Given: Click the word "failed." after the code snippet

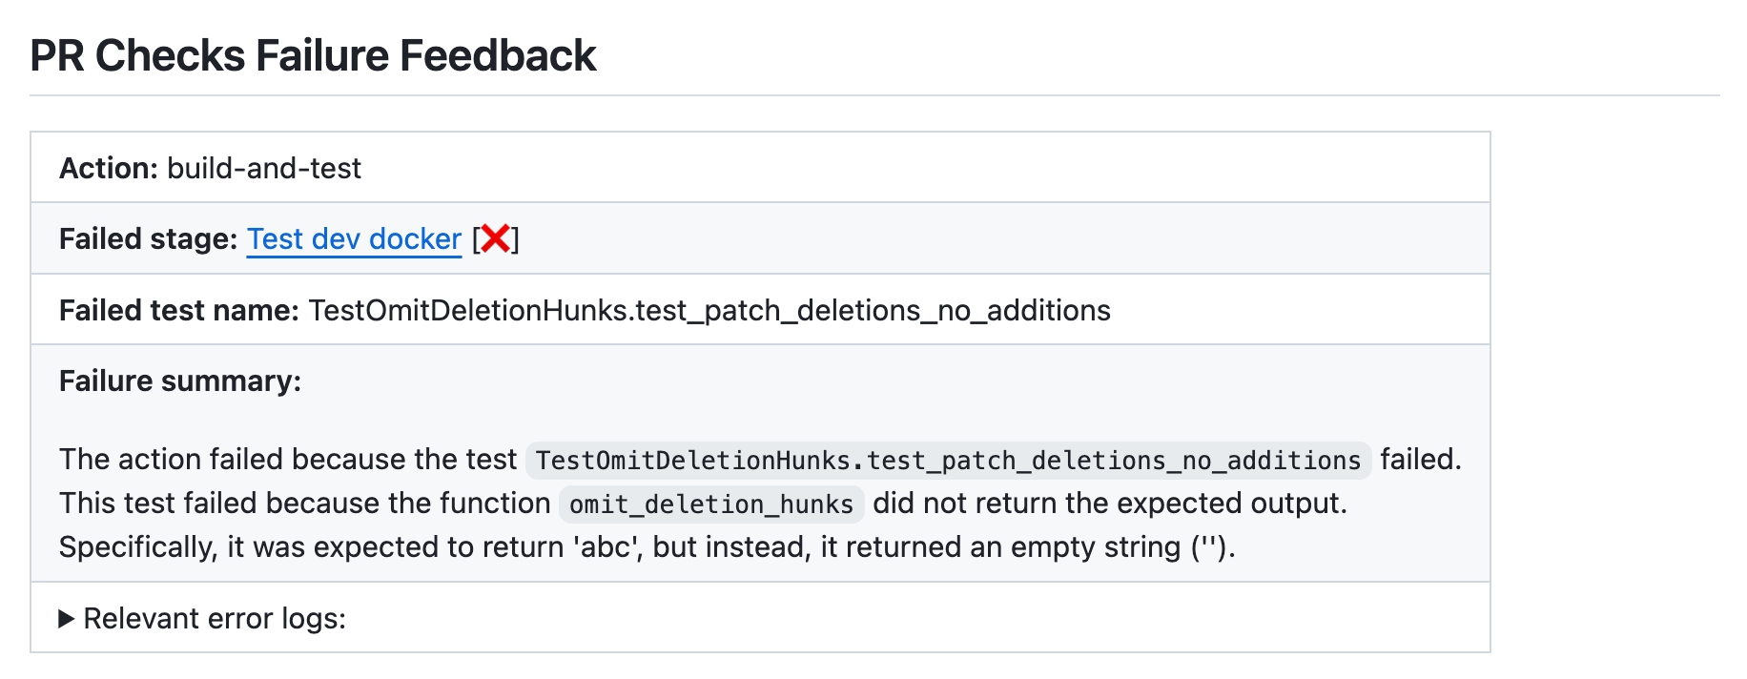Looking at the screenshot, I should click(x=1420, y=460).
